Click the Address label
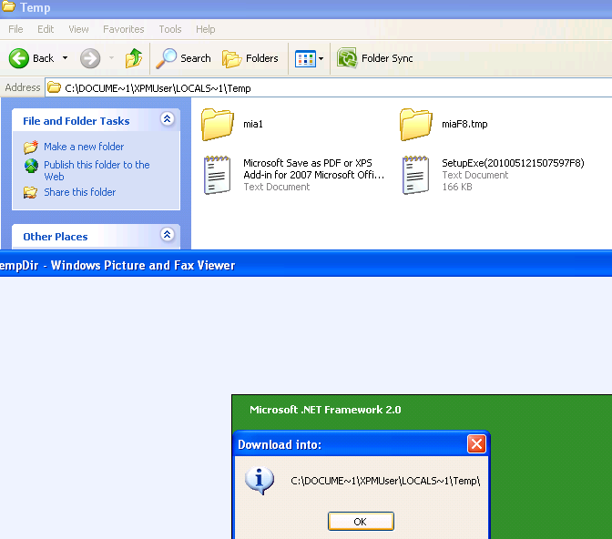The image size is (612, 539). click(x=23, y=87)
